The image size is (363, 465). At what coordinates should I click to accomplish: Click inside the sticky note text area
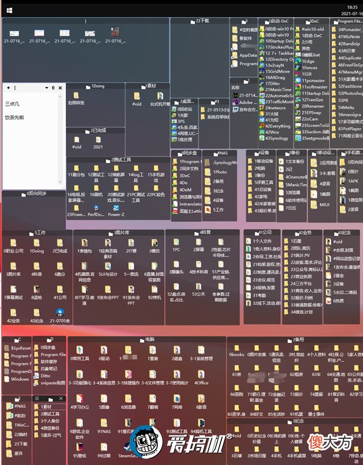pyautogui.click(x=31, y=140)
